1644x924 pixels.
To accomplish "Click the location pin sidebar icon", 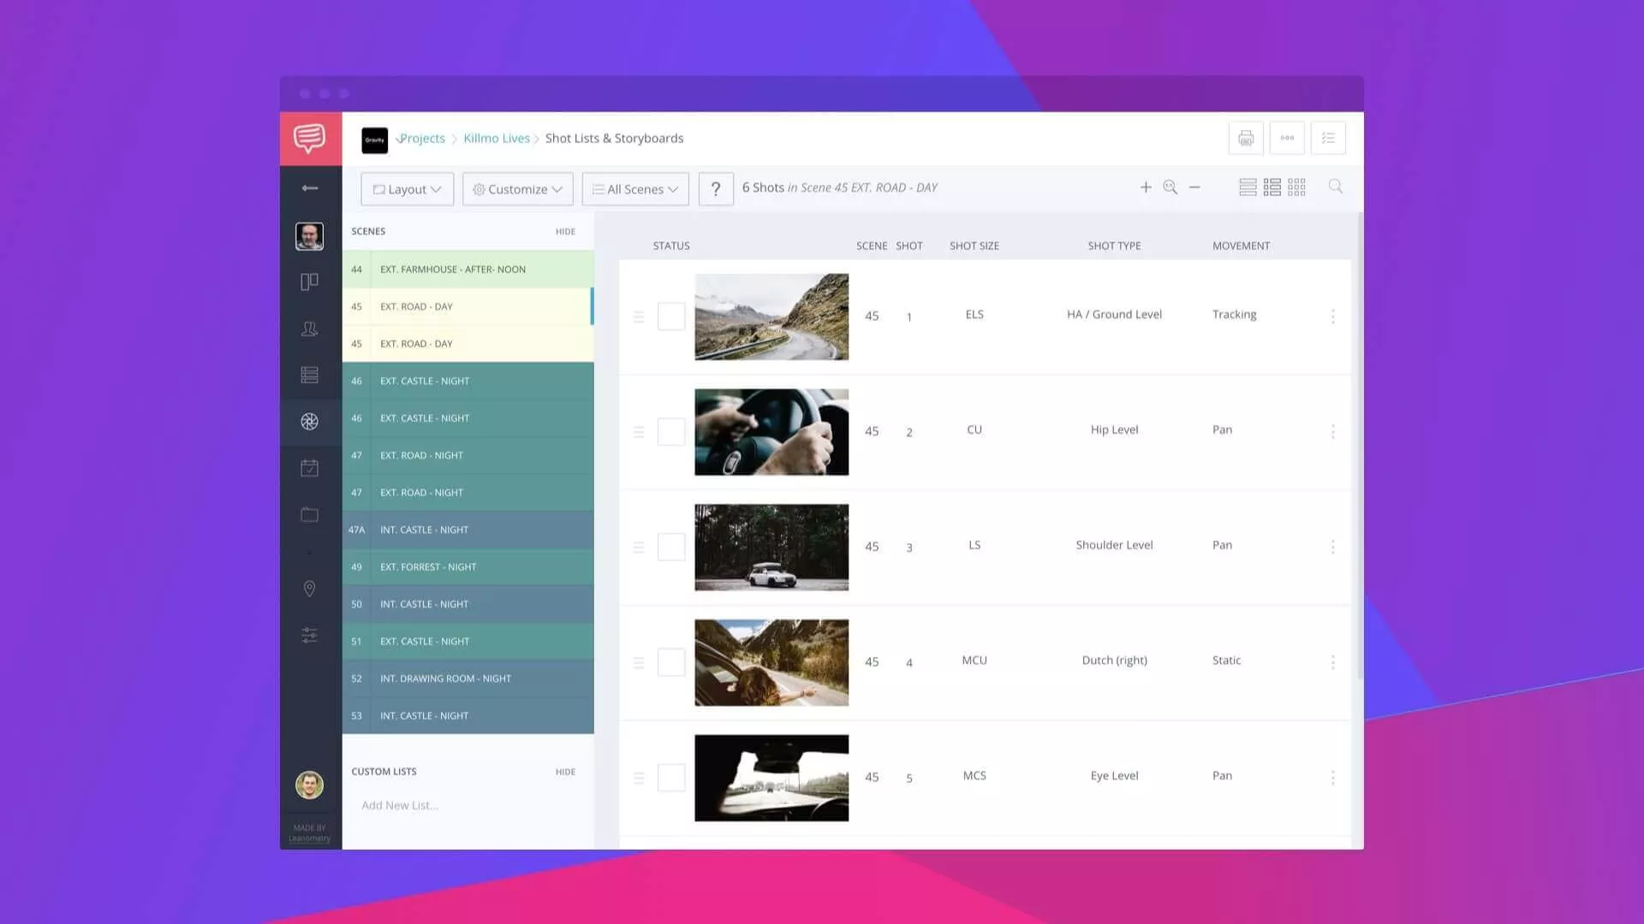I will (309, 589).
